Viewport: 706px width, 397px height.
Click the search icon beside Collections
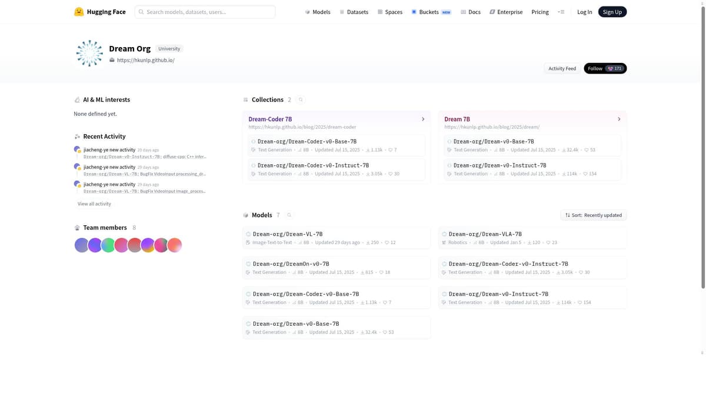301,100
